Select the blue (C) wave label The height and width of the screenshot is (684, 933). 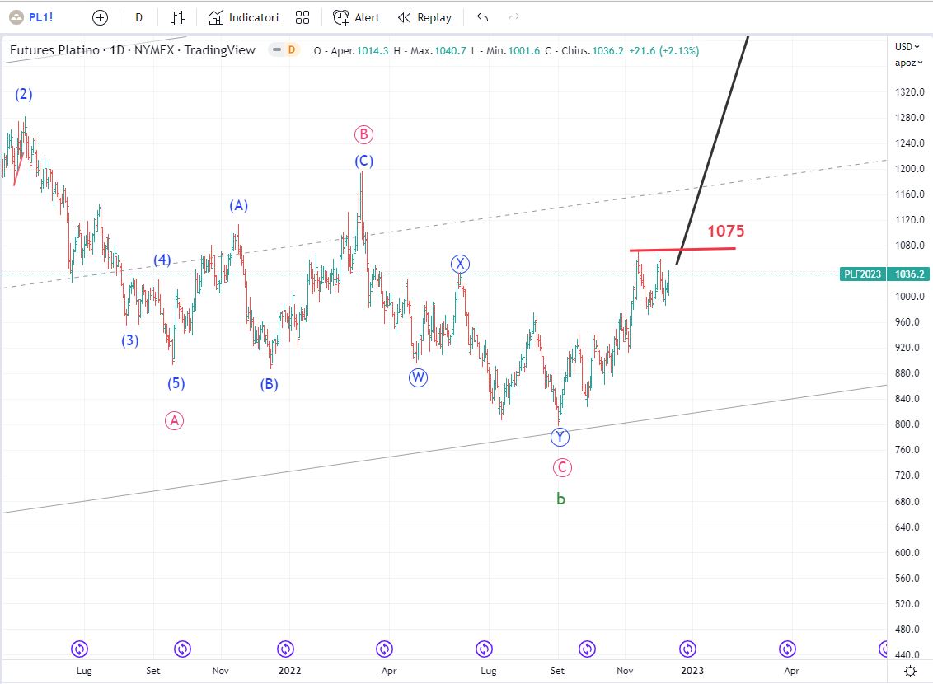[364, 162]
